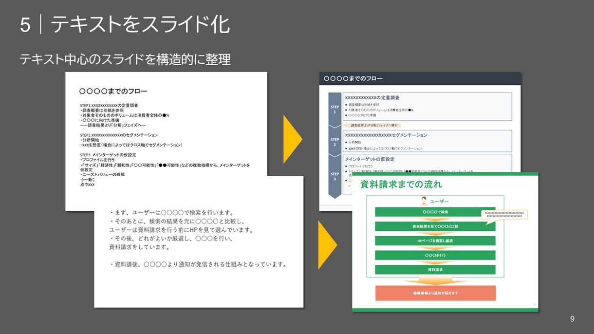Select bullet 分析開始 inside the STEP 2 box
Screen dimensions: 594x334
click(x=354, y=143)
